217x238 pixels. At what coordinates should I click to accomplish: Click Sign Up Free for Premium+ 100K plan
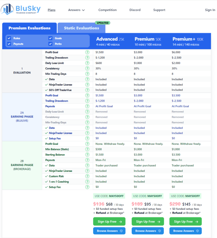185,222
